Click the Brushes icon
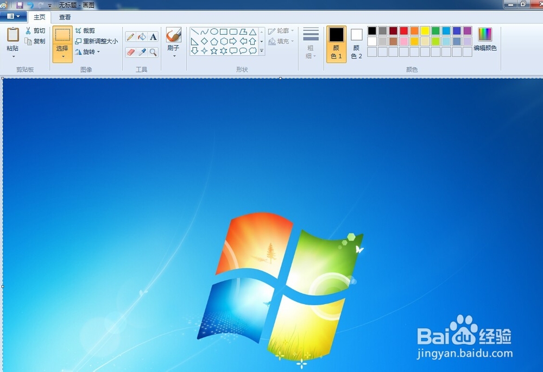 click(174, 35)
